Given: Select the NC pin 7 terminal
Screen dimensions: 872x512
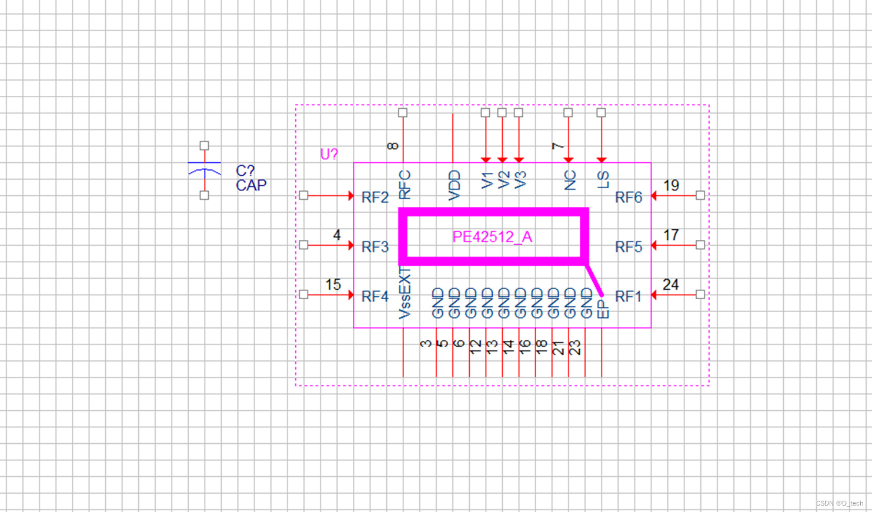Looking at the screenshot, I should 568,112.
